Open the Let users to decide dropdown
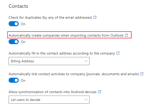The image size is (149, 111). [x=49, y=100]
